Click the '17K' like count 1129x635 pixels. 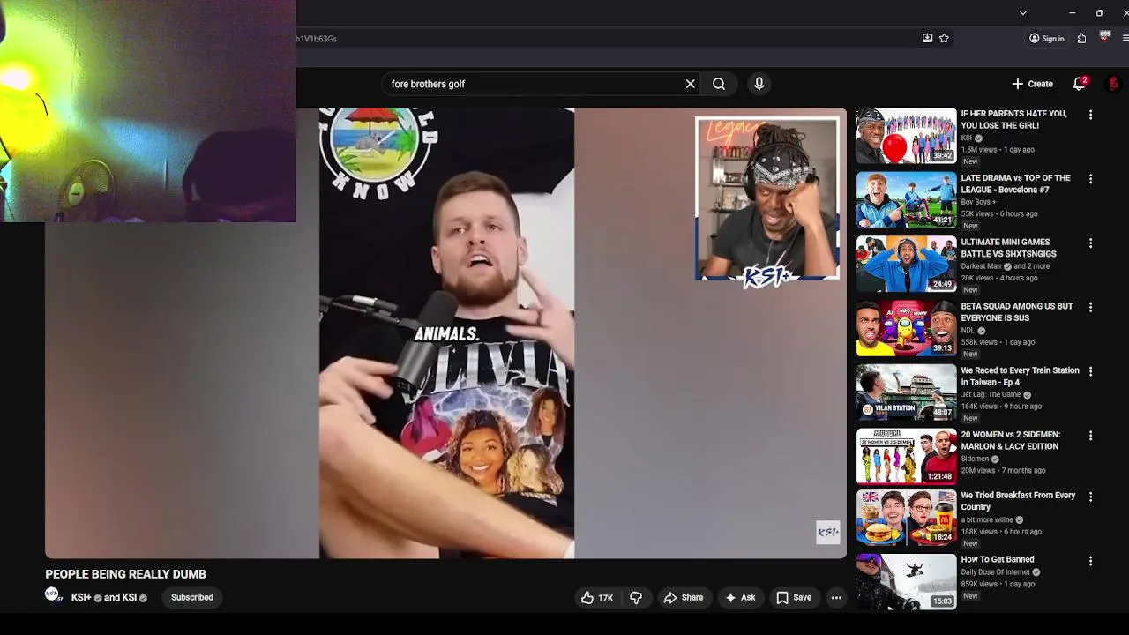605,598
